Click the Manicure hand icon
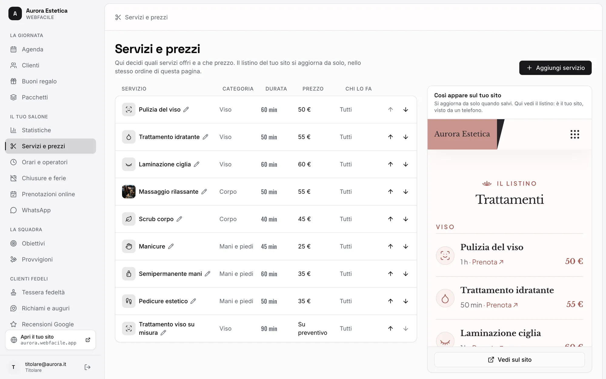 [128, 246]
